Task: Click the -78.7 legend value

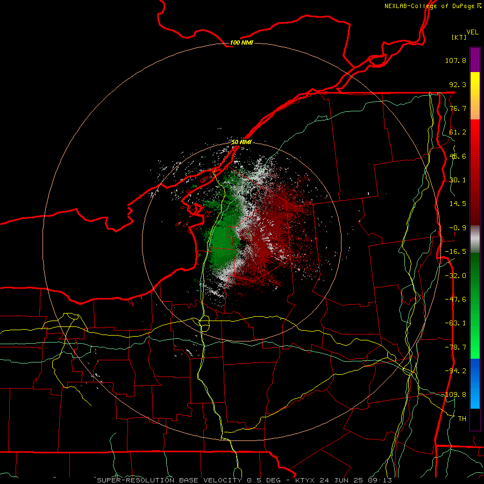Action: [x=455, y=347]
